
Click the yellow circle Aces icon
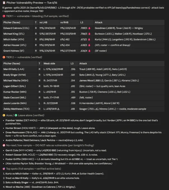[4, 115]
